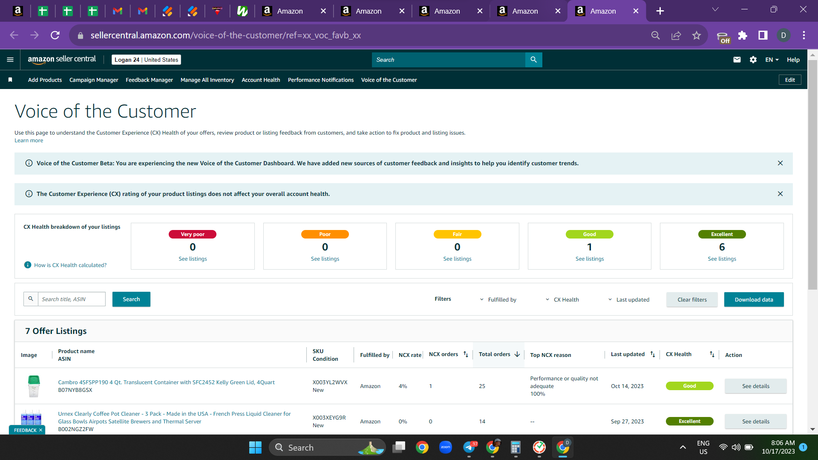Open Performance Notifications

[x=321, y=80]
